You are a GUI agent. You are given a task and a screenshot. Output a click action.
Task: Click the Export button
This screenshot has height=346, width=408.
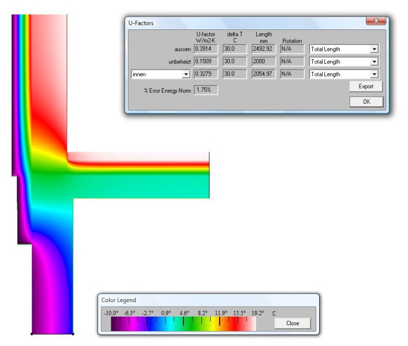click(366, 86)
